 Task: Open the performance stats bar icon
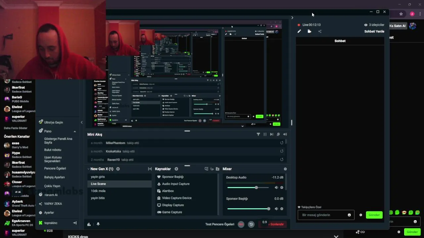point(89,224)
